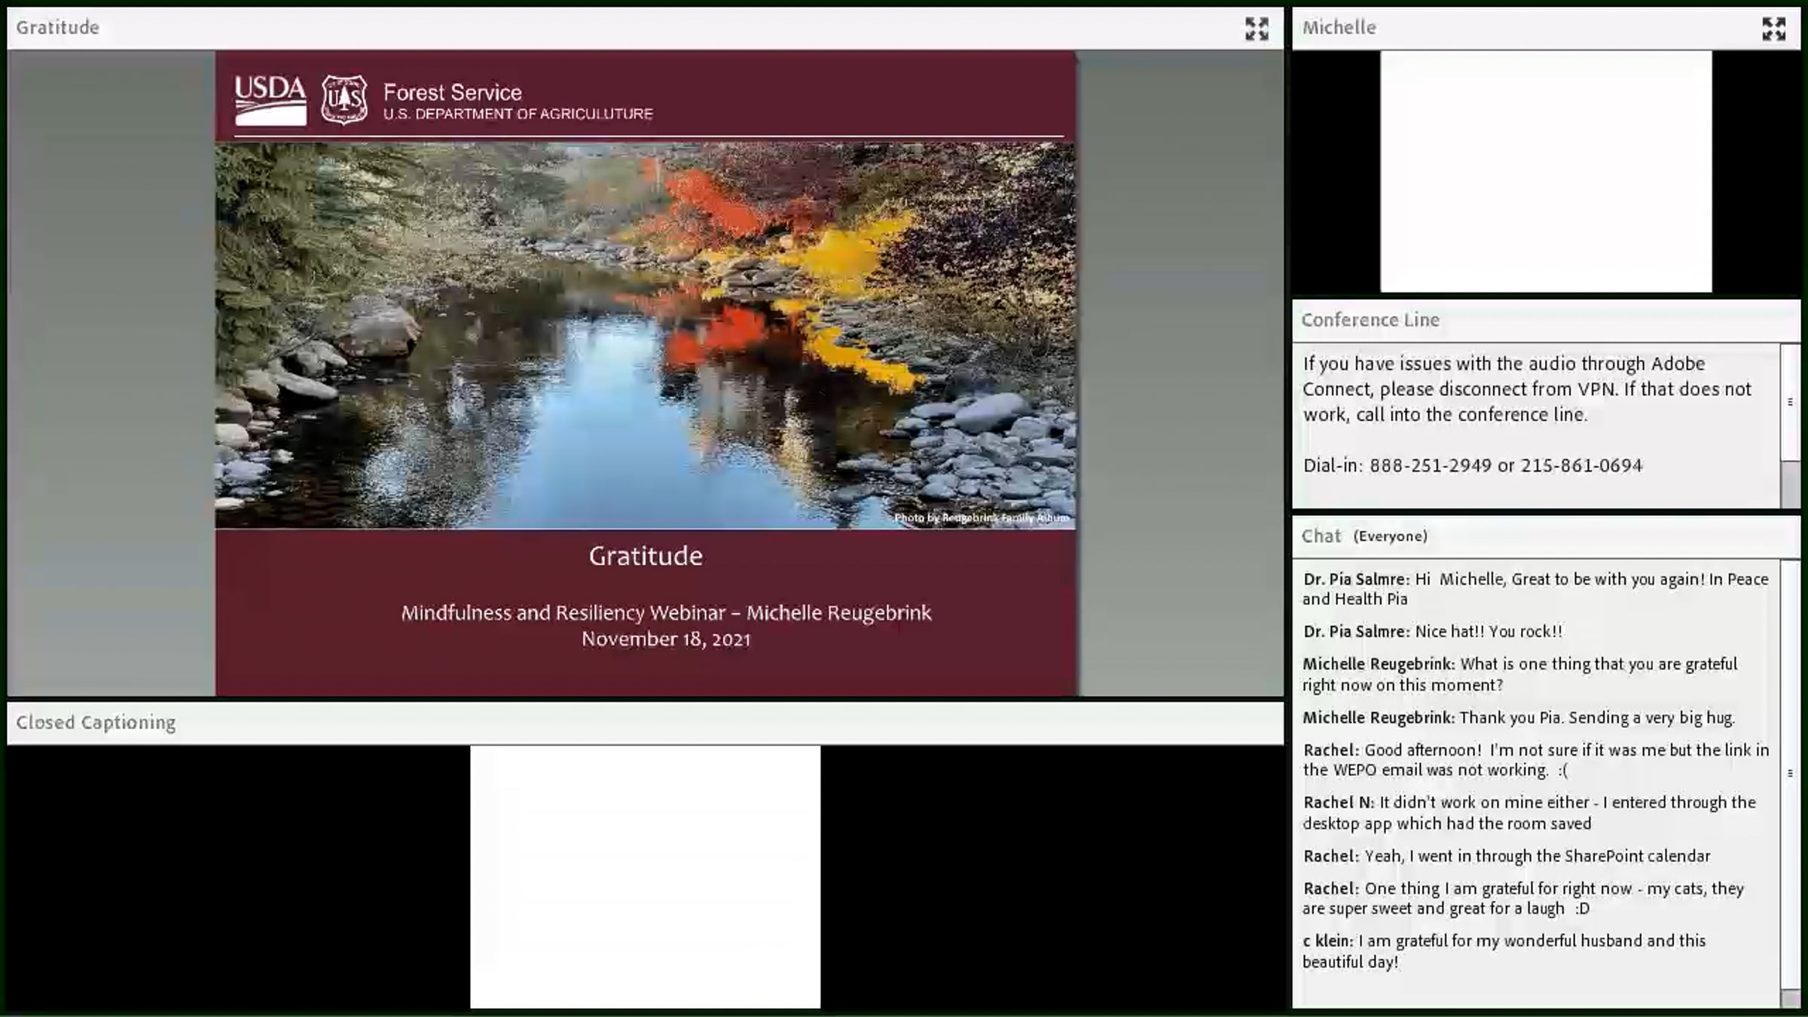Select the Everyone chat tab label
Viewport: 1808px width, 1017px height.
1390,536
